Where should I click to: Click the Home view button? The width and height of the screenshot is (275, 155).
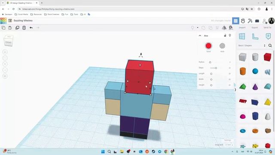5,52
